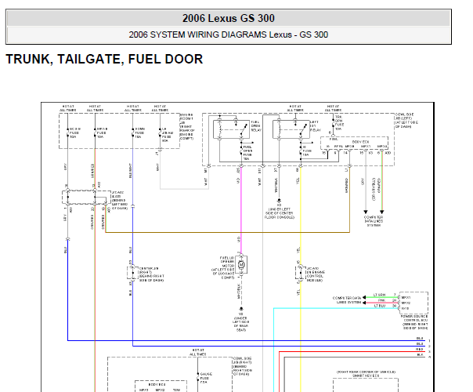Click the DOME fuse label
473x392 pixels.
tap(139, 132)
